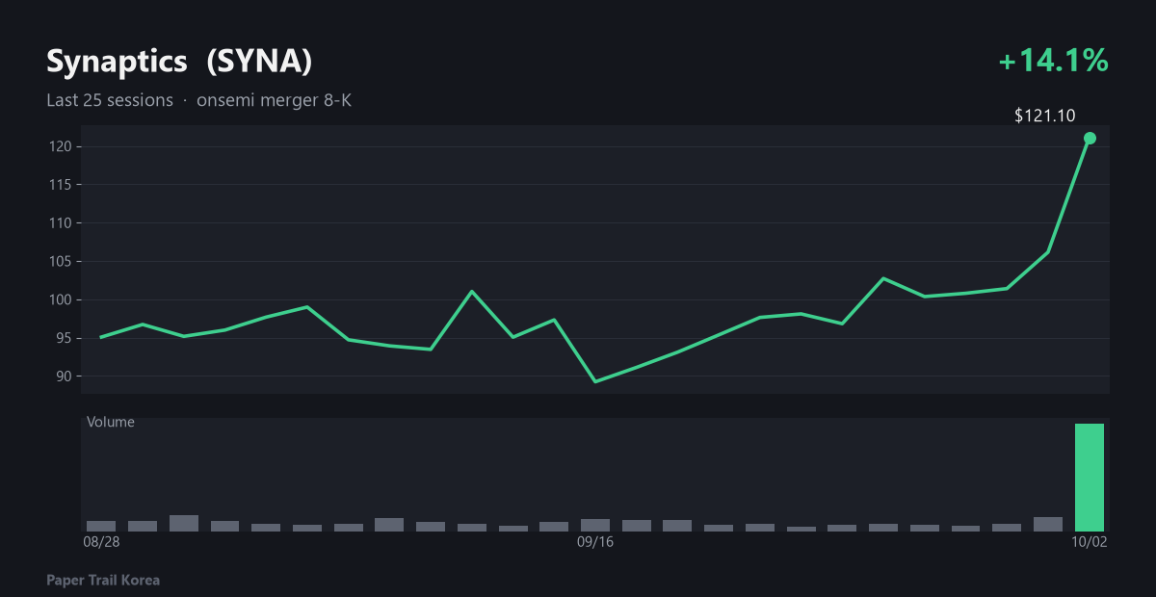
Task: Click the Volume panel label
Action: [x=111, y=422]
